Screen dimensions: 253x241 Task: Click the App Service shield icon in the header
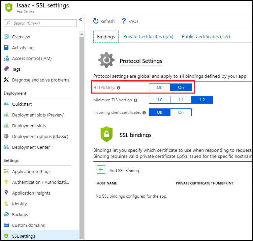(x=9, y=7)
